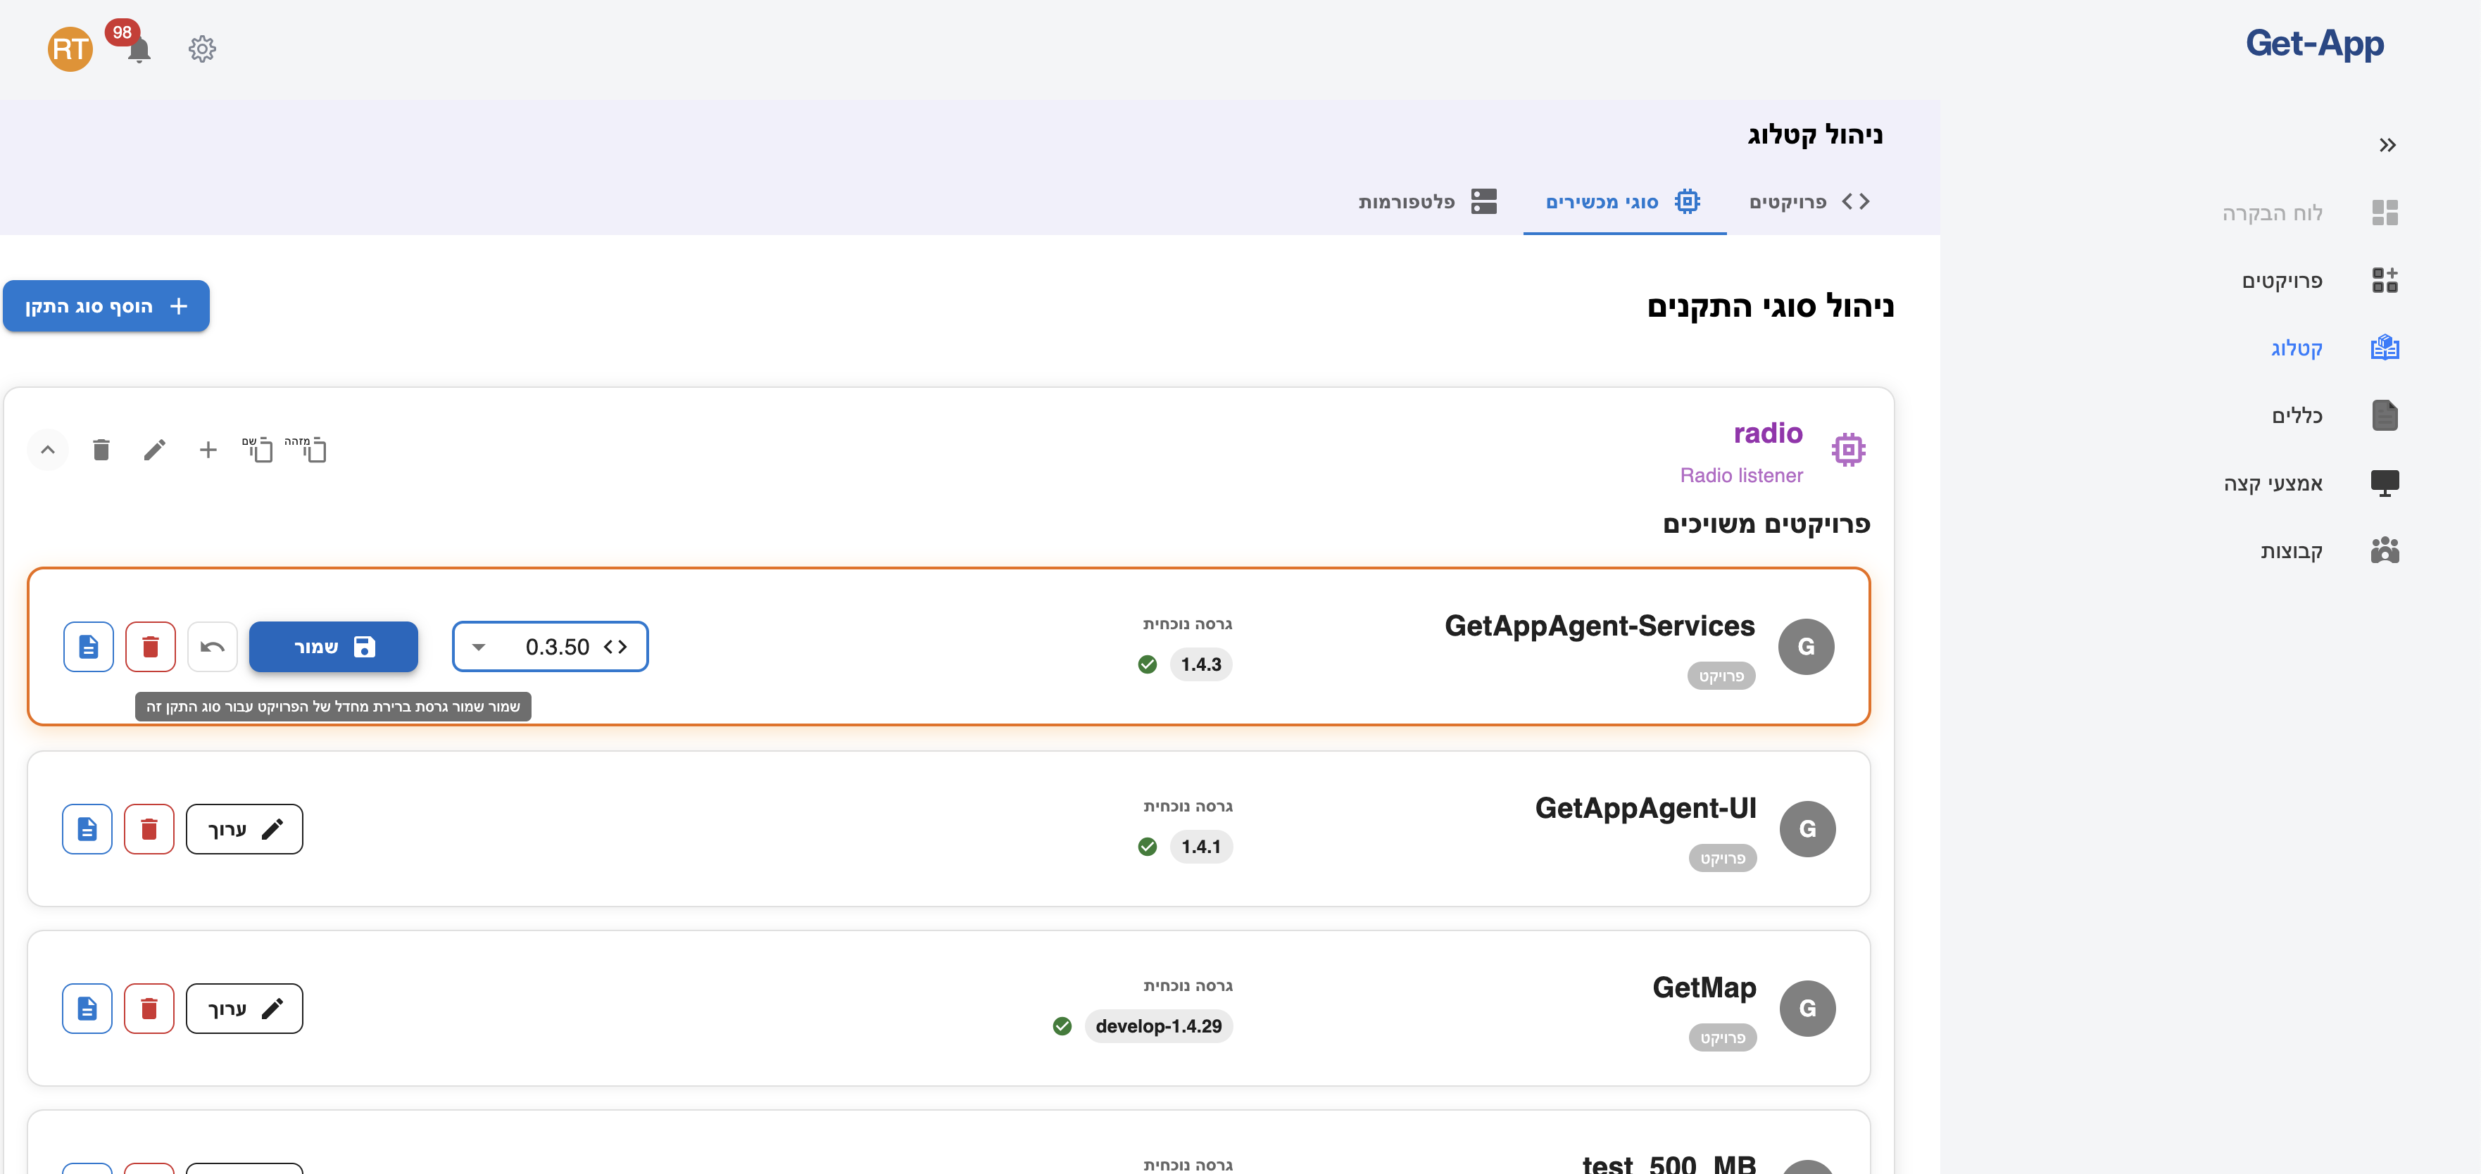The height and width of the screenshot is (1174, 2481).
Task: Delete the radio device type
Action: (x=101, y=450)
